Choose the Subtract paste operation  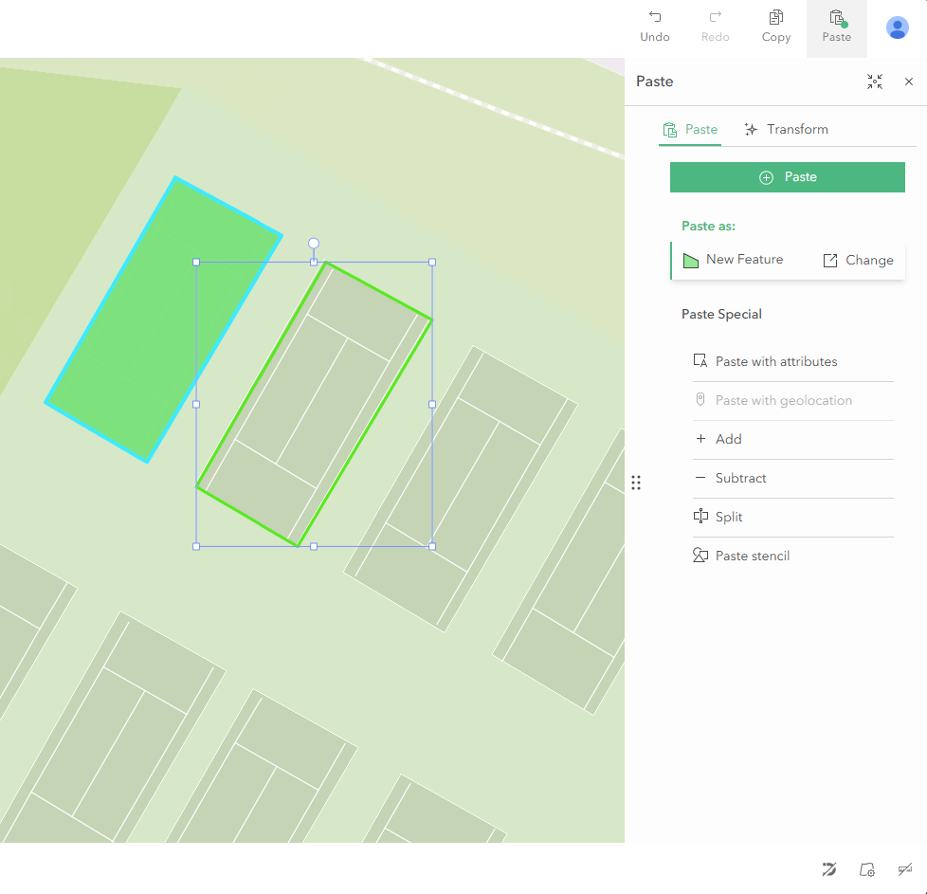(x=701, y=478)
